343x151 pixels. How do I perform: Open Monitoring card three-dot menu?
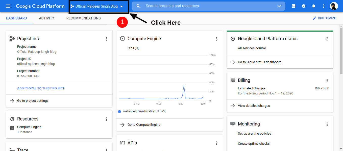click(327, 124)
